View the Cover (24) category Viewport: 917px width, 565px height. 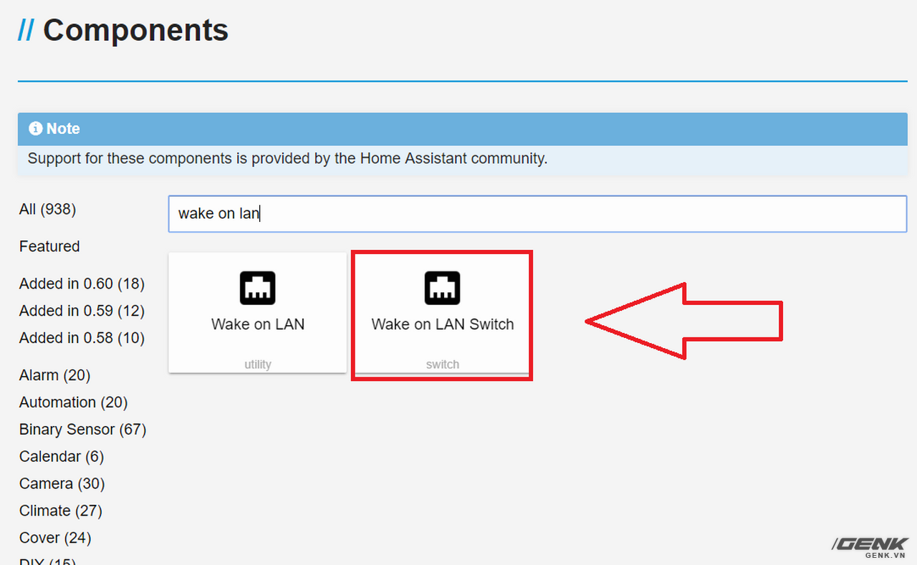click(55, 538)
